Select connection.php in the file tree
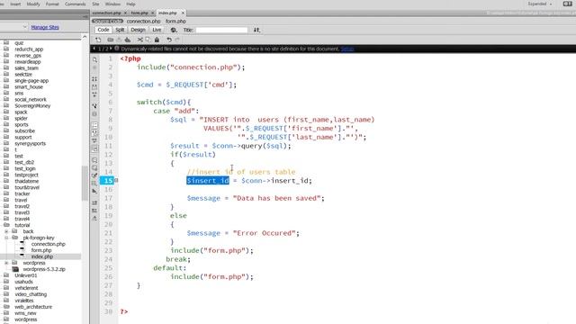576x324 pixels. pyautogui.click(x=48, y=244)
